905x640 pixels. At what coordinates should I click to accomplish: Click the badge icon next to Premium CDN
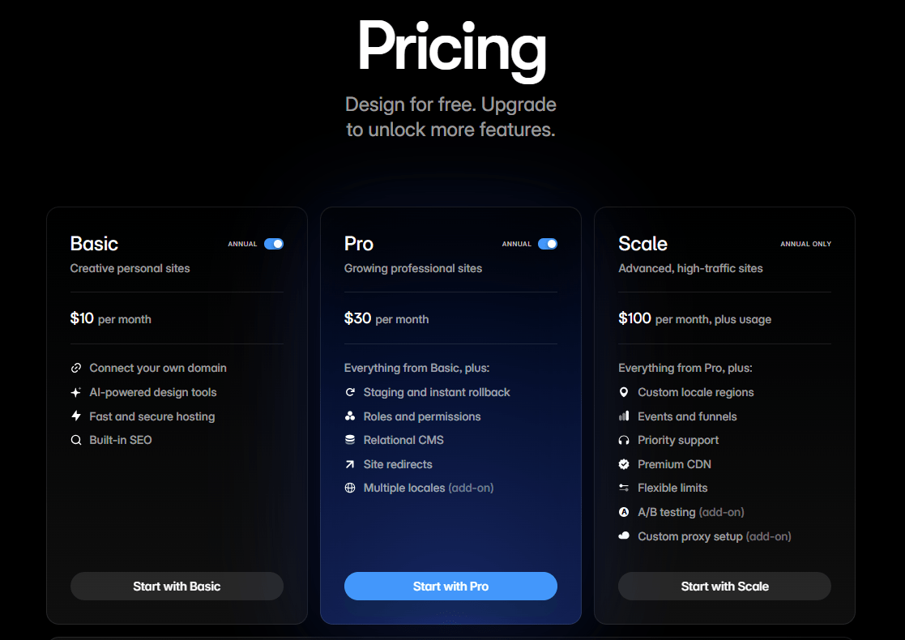[x=623, y=464]
